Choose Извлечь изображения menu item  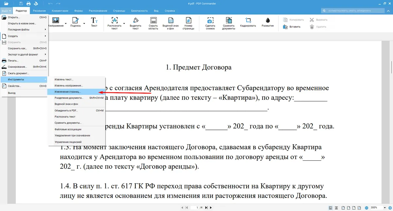76,86
